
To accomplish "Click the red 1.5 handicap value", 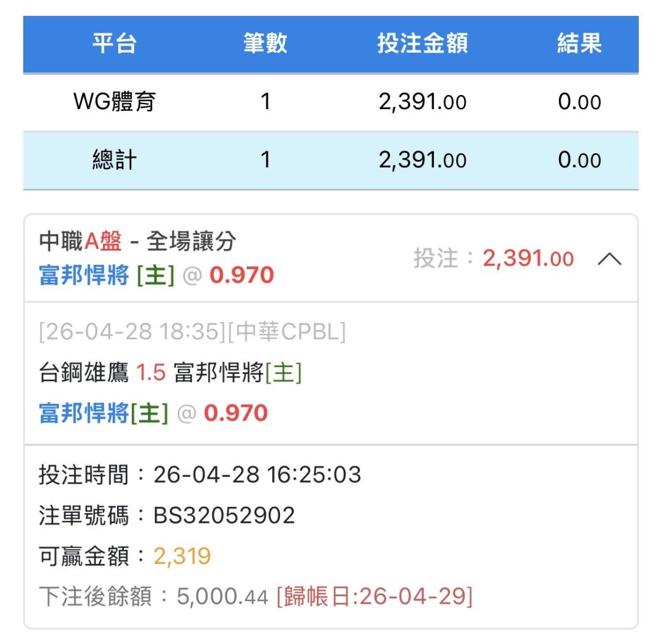I will pyautogui.click(x=151, y=373).
